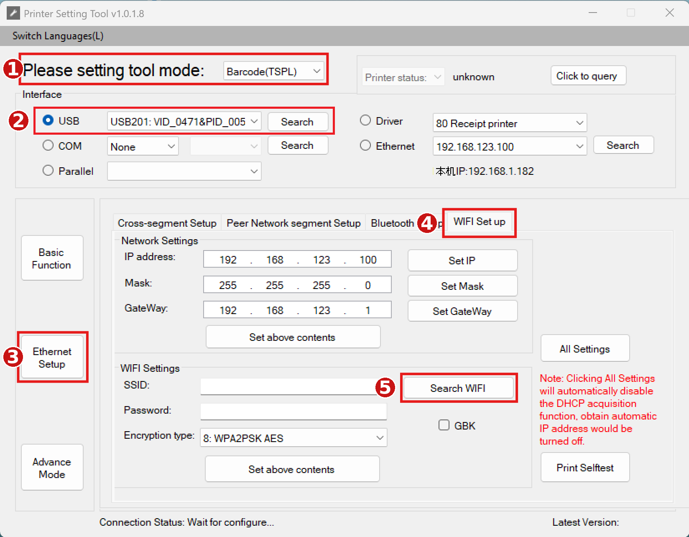
Task: Click the Search WIFI button
Action: pos(458,388)
